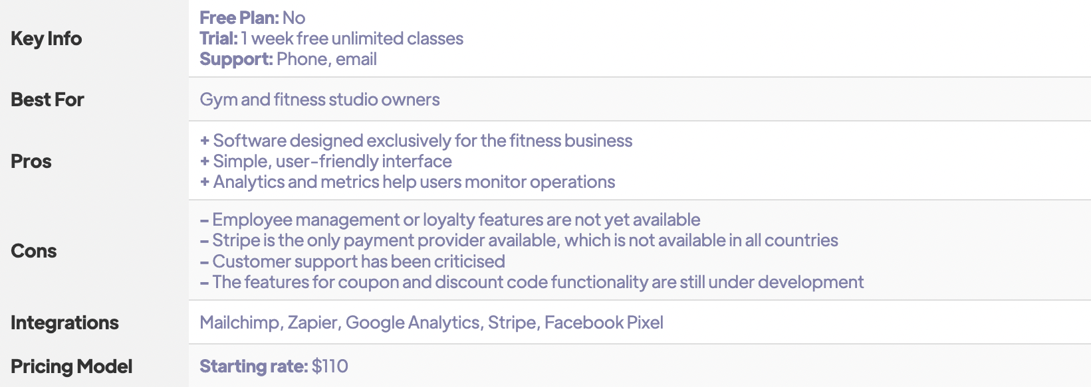The image size is (1091, 387).
Task: Click the Best For row header
Action: pyautogui.click(x=47, y=100)
